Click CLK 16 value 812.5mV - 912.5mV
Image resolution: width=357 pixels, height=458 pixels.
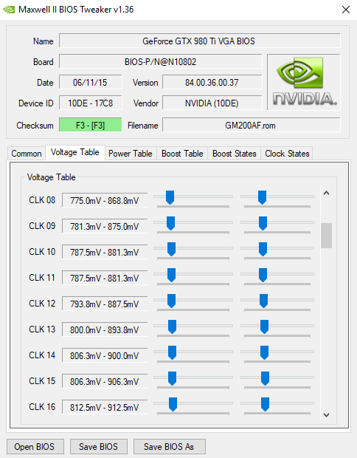tap(105, 407)
